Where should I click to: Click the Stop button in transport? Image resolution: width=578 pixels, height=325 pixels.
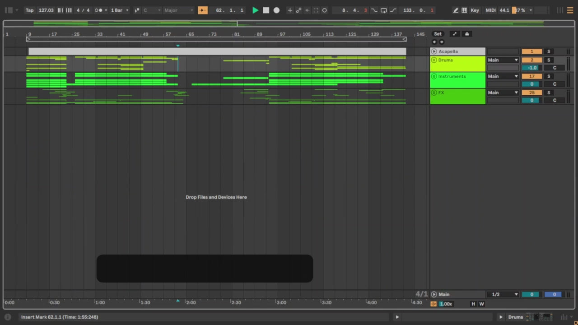(266, 10)
